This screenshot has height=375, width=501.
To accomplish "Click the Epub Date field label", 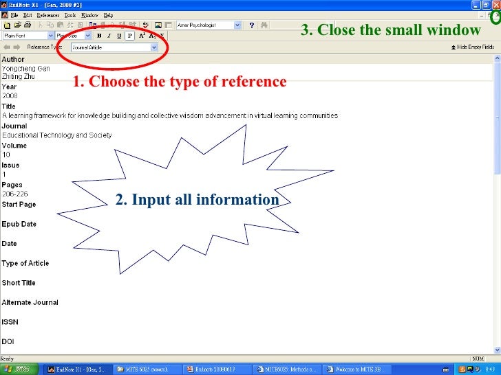I will [x=19, y=224].
